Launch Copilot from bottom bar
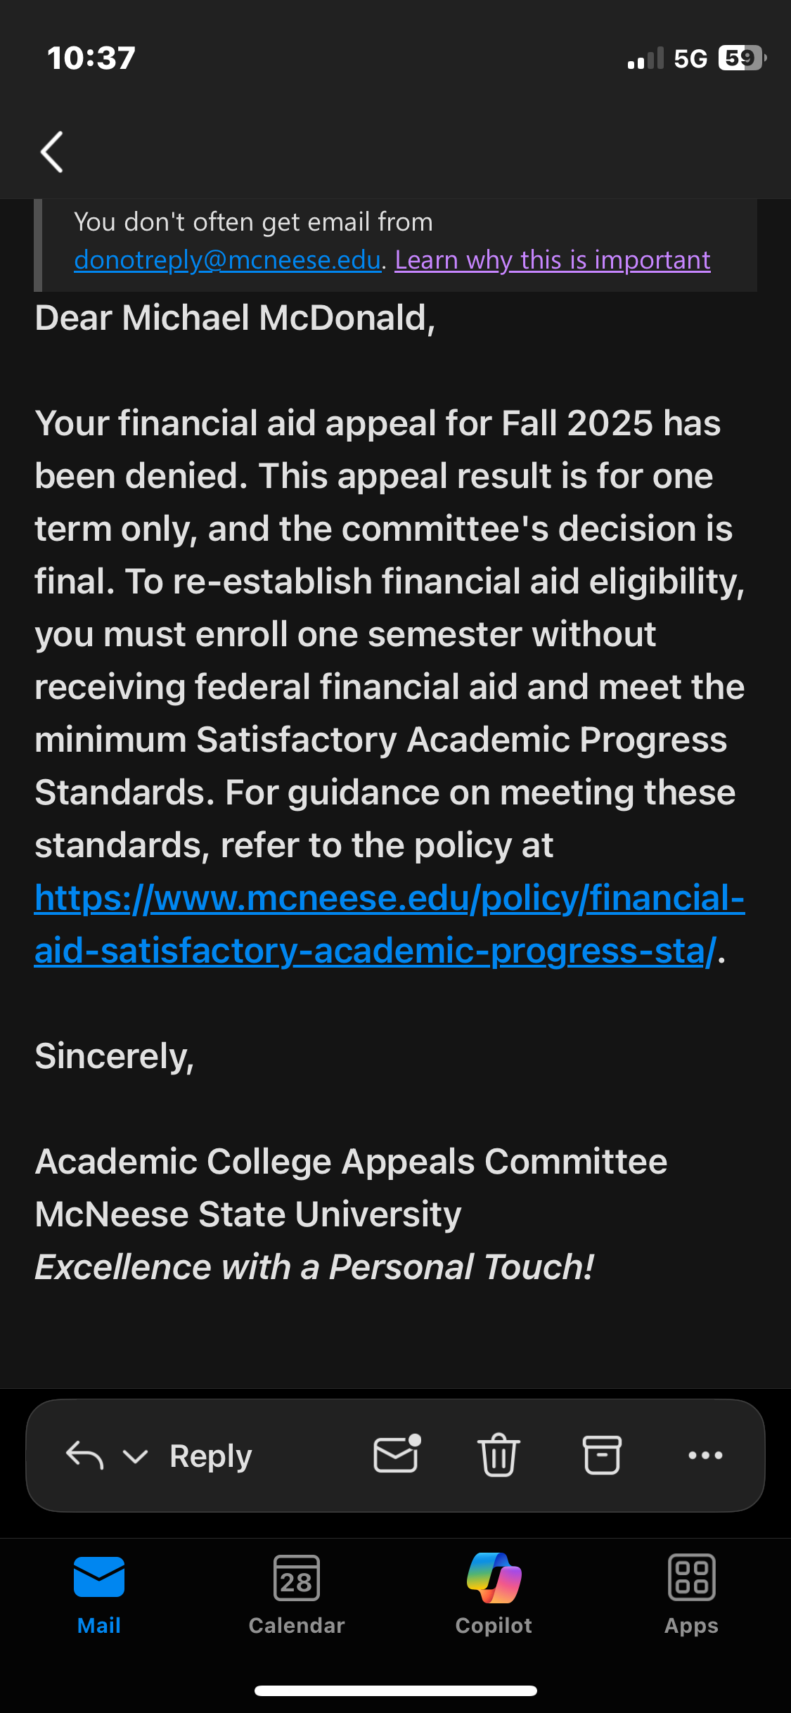The image size is (791, 1713). 494,1594
